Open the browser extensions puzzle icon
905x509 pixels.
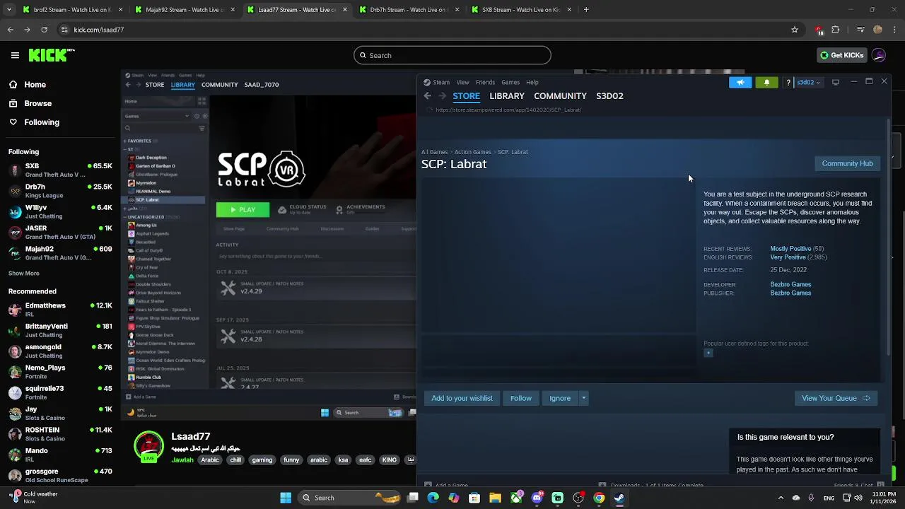(836, 30)
